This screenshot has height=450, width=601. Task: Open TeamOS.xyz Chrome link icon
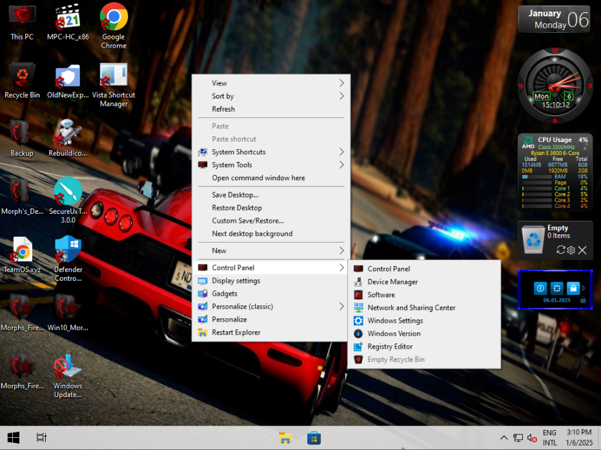[22, 254]
